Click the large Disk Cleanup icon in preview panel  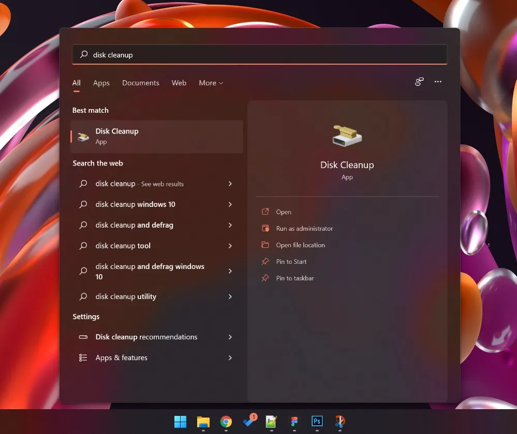(347, 136)
